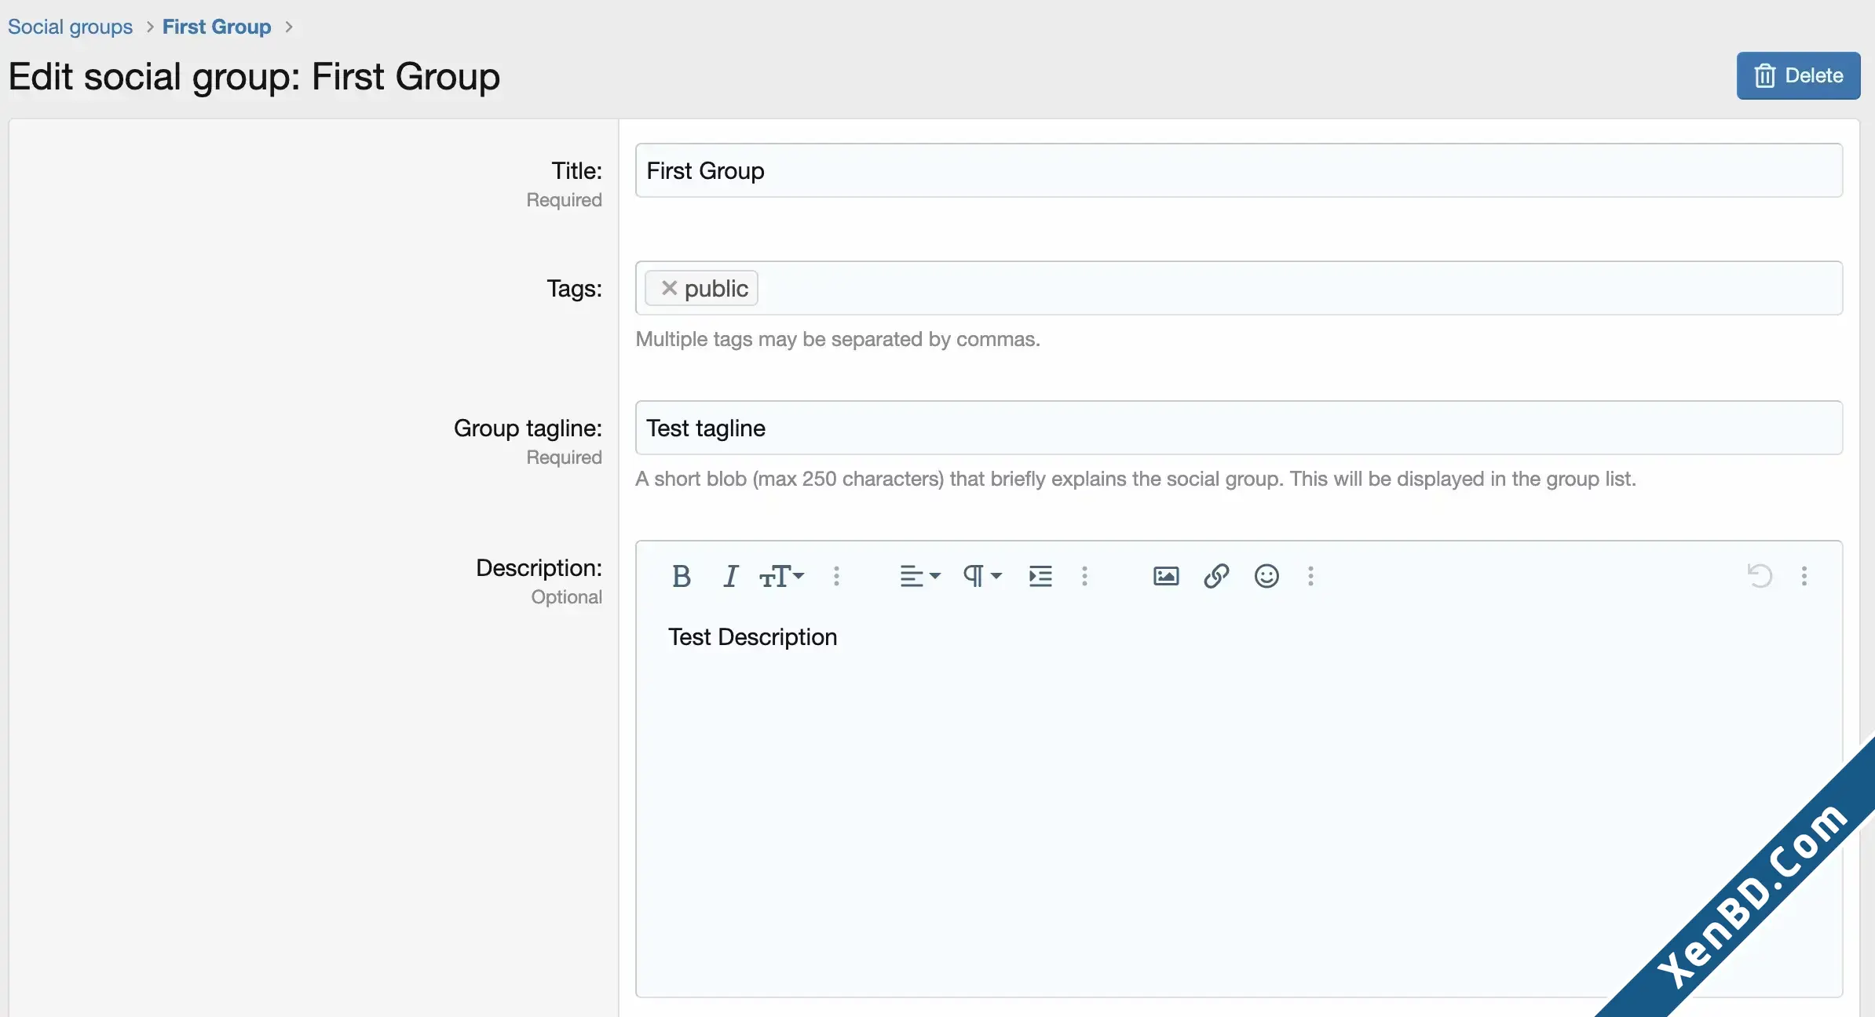1875x1017 pixels.
Task: Focus the Group tagline field
Action: (1238, 428)
